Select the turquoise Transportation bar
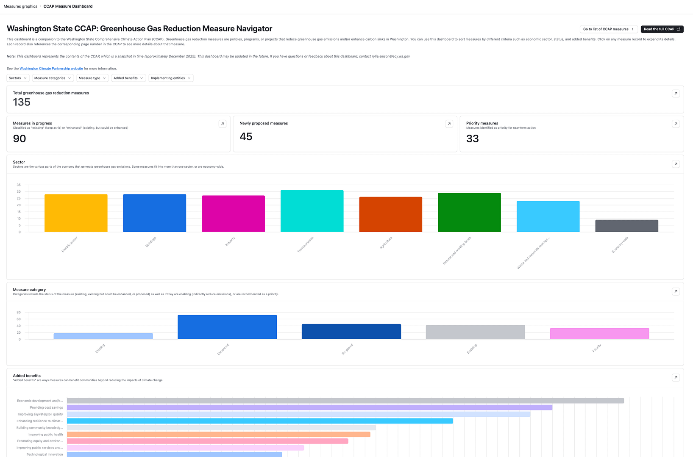Screen dimensions: 693x457 click(312, 211)
